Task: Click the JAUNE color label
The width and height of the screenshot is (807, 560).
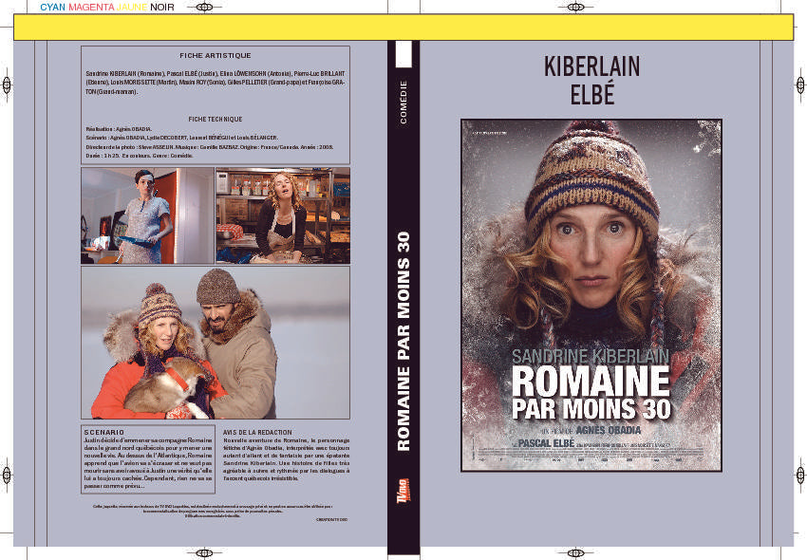Action: coord(132,8)
